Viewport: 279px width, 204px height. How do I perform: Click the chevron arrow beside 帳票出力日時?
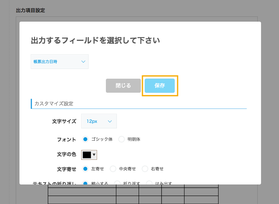83,62
